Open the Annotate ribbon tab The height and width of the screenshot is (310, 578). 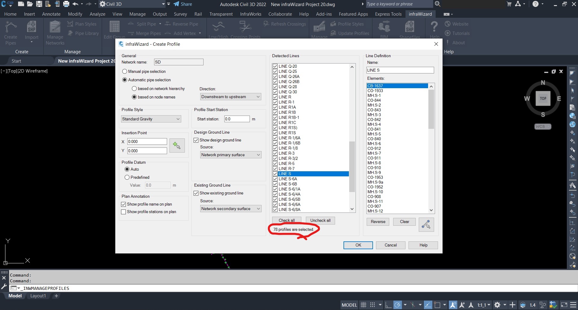tap(51, 14)
